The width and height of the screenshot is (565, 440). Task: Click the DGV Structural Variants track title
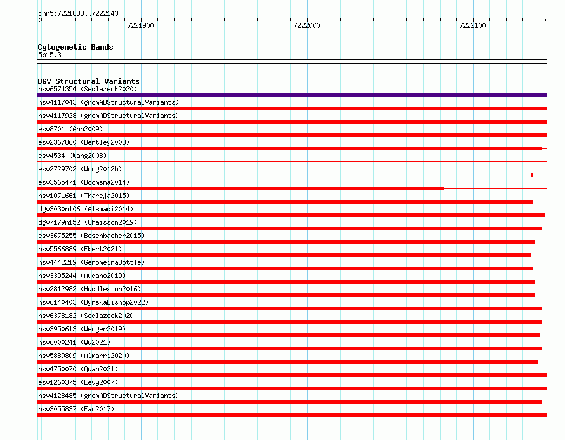point(89,81)
